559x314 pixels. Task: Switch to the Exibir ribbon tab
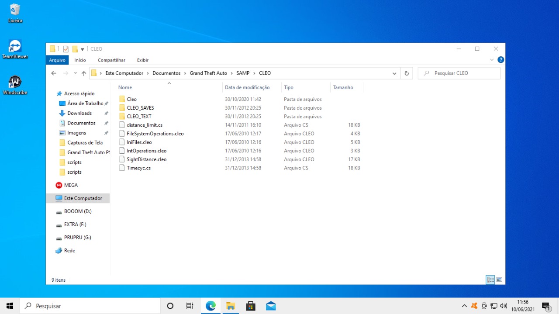coord(143,60)
